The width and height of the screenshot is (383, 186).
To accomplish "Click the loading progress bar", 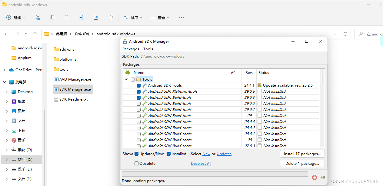I will coord(215,174).
